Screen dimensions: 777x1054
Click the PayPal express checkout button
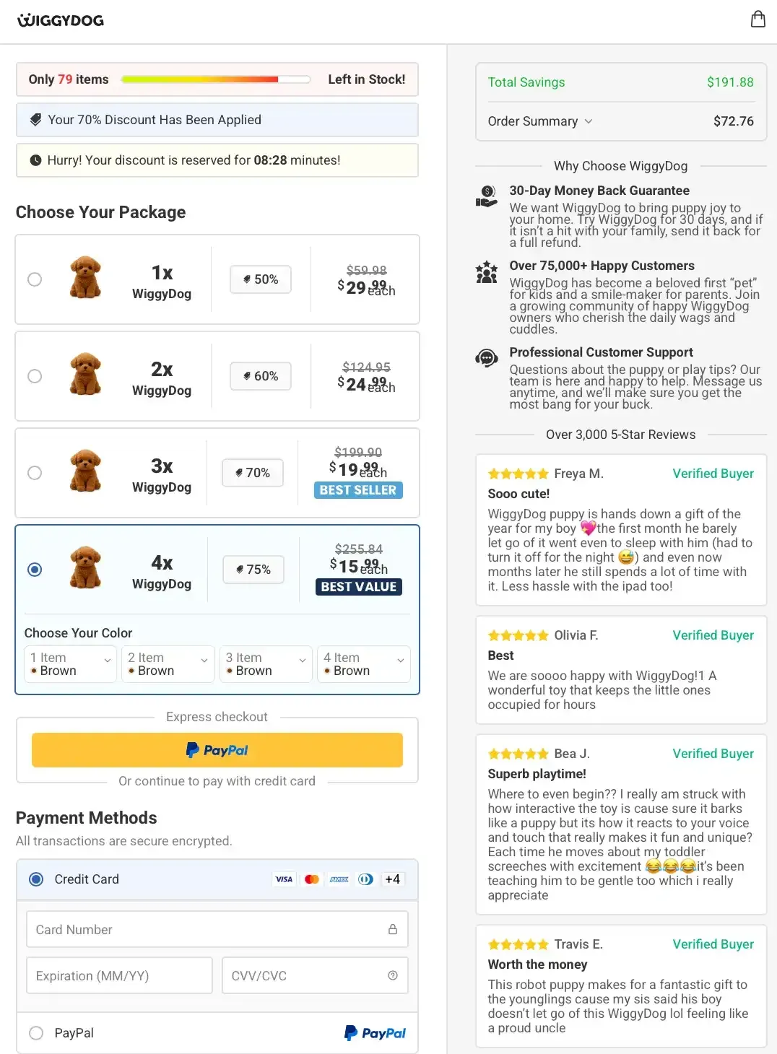(217, 750)
